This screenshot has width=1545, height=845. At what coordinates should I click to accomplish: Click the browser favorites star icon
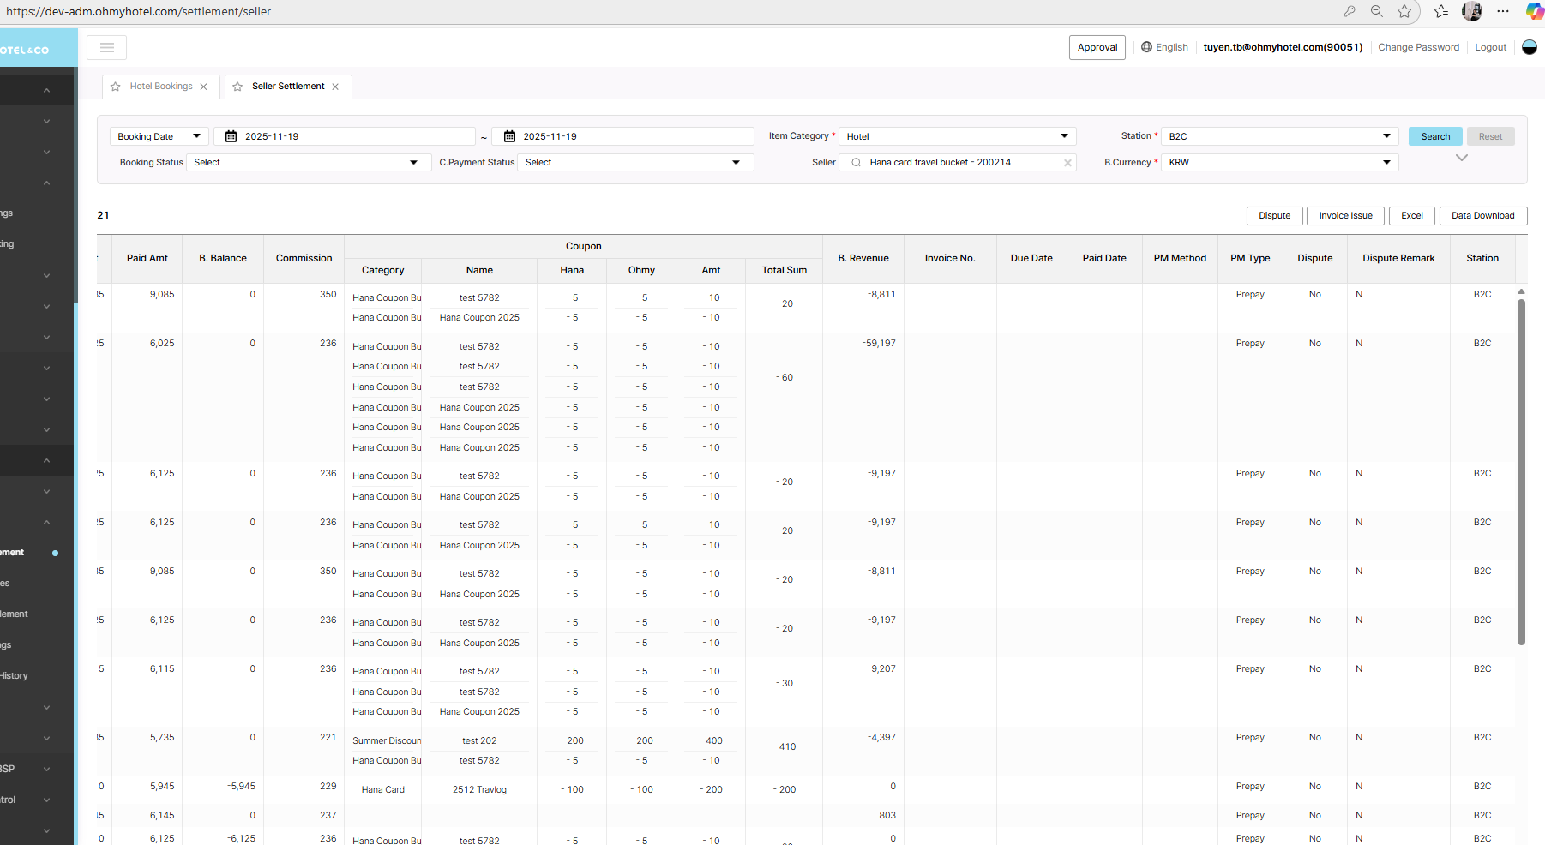[1404, 11]
